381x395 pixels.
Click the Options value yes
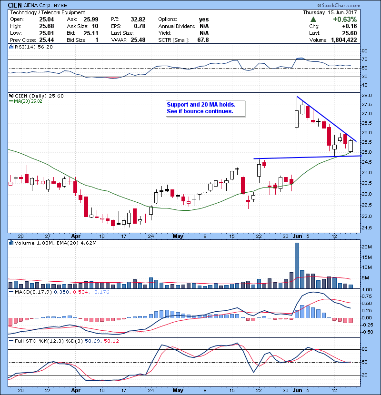click(x=204, y=20)
